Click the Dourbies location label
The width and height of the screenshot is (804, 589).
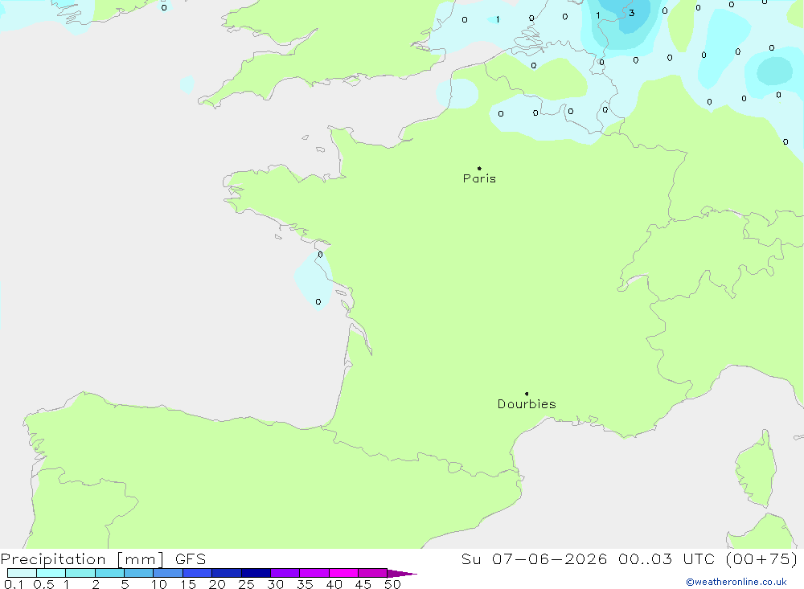(527, 404)
